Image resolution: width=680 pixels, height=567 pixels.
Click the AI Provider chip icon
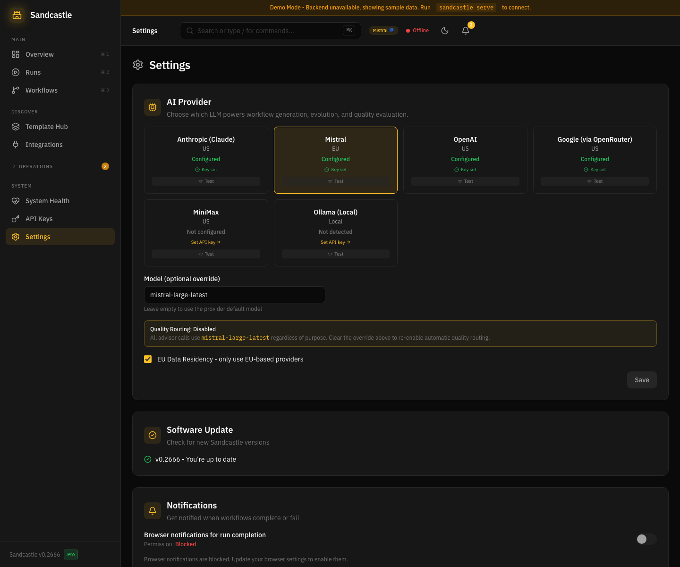[153, 107]
